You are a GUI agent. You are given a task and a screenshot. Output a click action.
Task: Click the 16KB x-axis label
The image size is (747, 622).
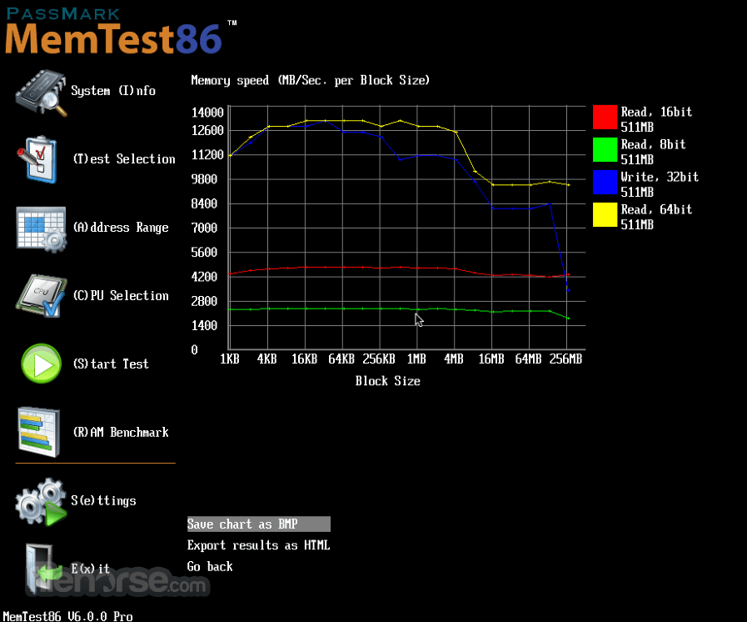[x=305, y=359]
